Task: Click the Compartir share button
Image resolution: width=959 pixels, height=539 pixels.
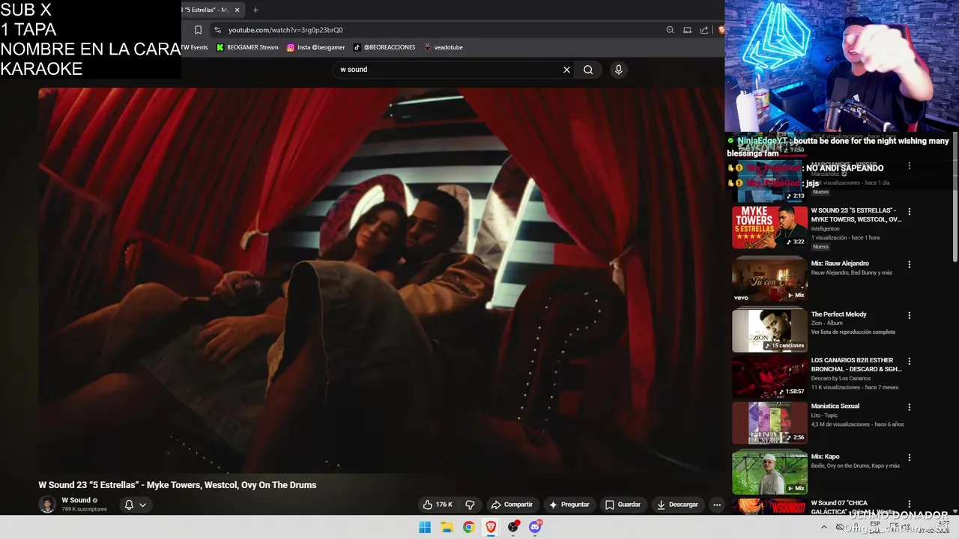Action: click(512, 505)
